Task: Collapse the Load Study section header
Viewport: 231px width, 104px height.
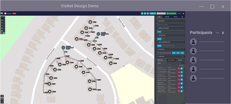Action: [170, 56]
